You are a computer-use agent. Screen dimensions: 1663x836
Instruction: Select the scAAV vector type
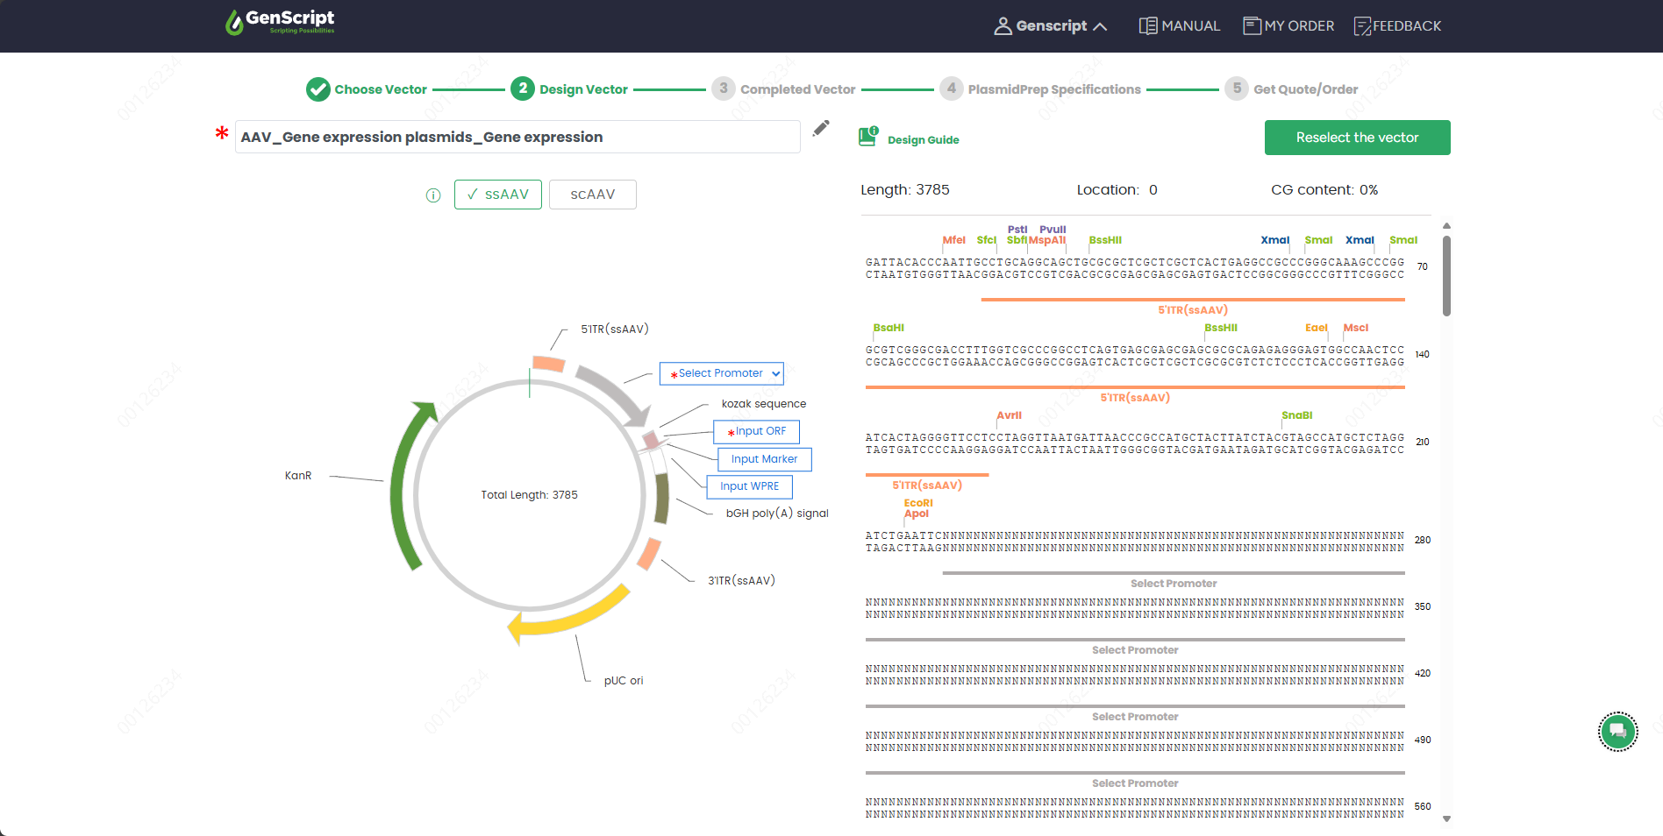pyautogui.click(x=592, y=194)
